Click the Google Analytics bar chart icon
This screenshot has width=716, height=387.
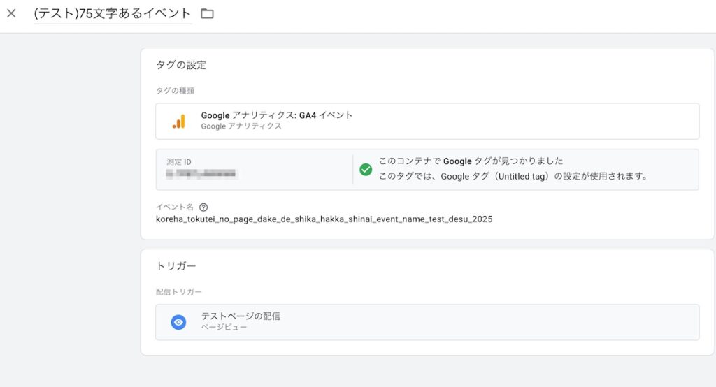179,121
